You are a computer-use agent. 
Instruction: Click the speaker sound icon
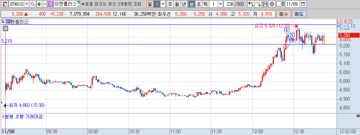tap(40, 4)
